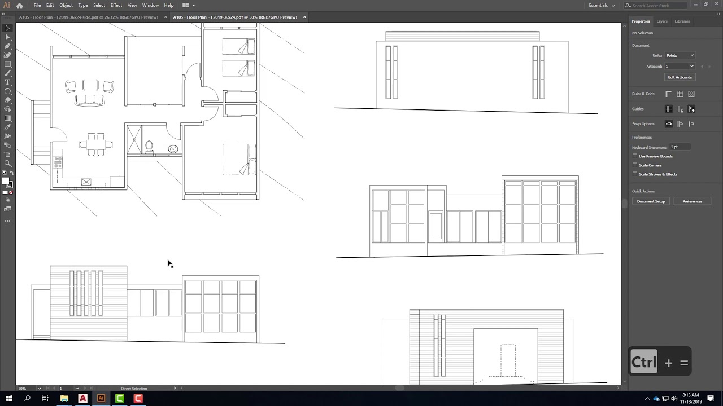Show the grid from Ruler & Grids
This screenshot has height=406, width=723.
[x=680, y=94]
